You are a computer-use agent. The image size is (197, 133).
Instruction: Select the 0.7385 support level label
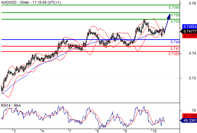pos(174,54)
